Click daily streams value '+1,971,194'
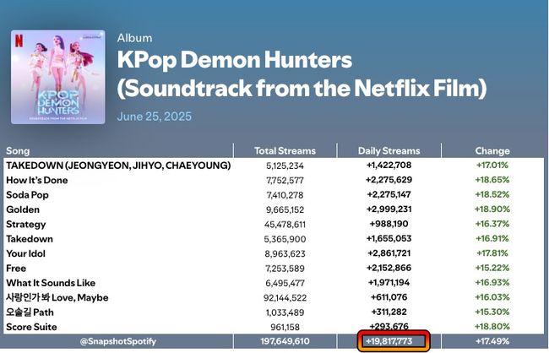 pyautogui.click(x=389, y=283)
